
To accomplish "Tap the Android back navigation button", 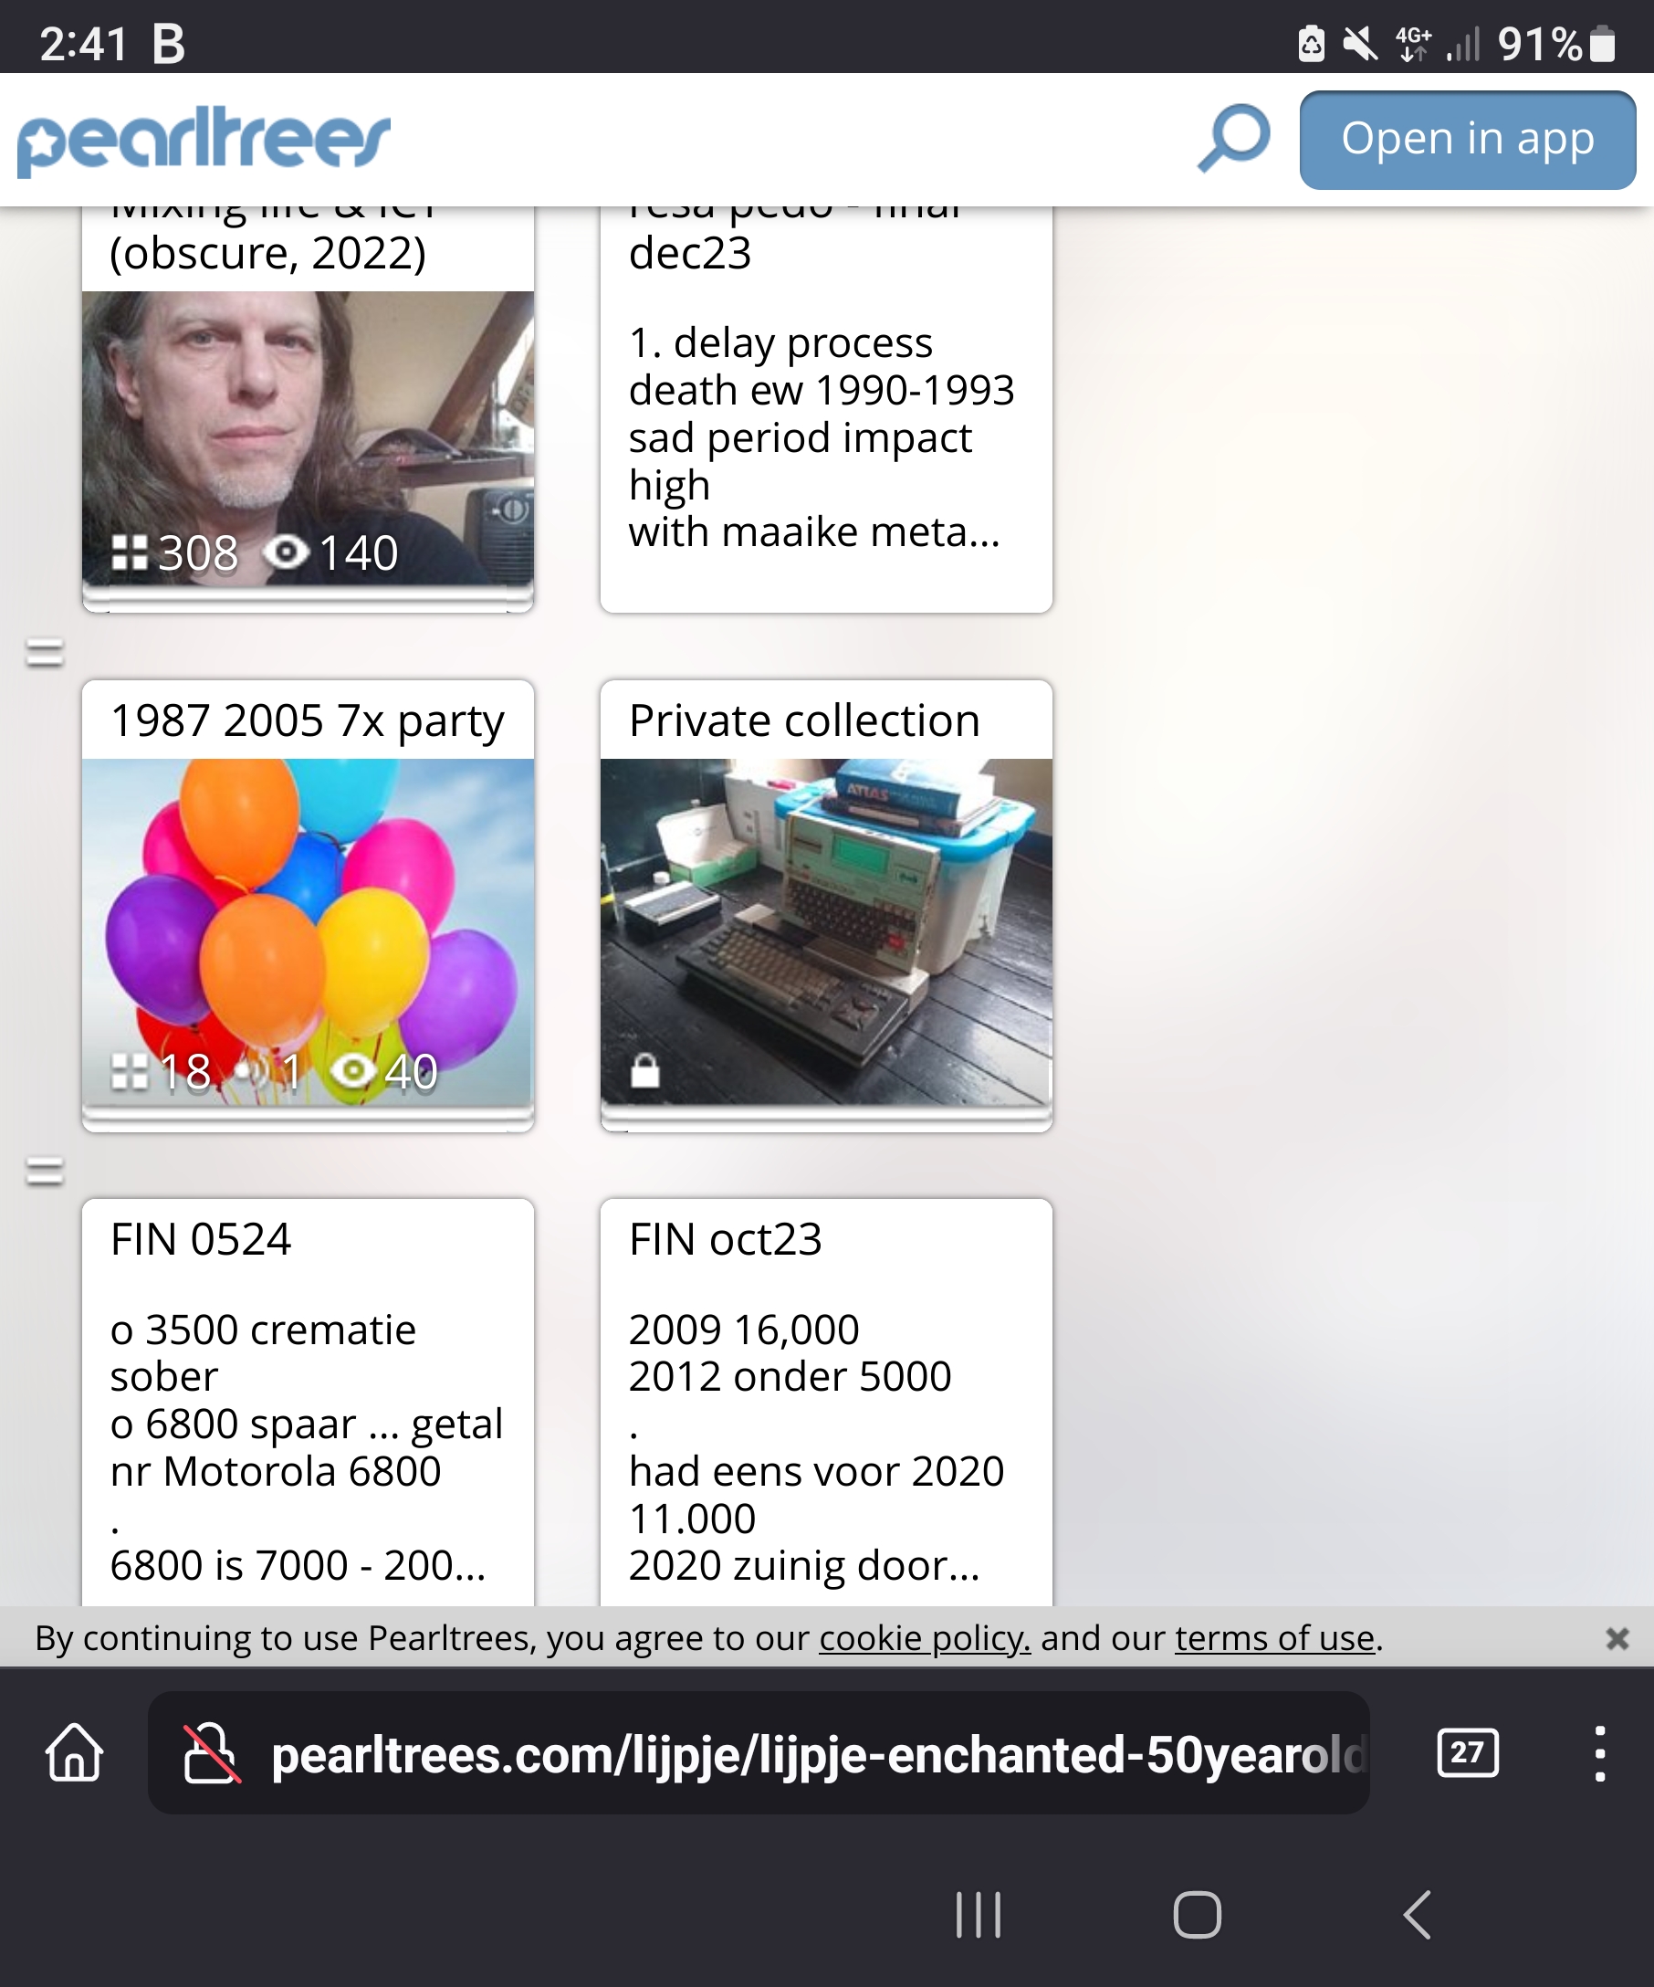I will (x=1418, y=1914).
